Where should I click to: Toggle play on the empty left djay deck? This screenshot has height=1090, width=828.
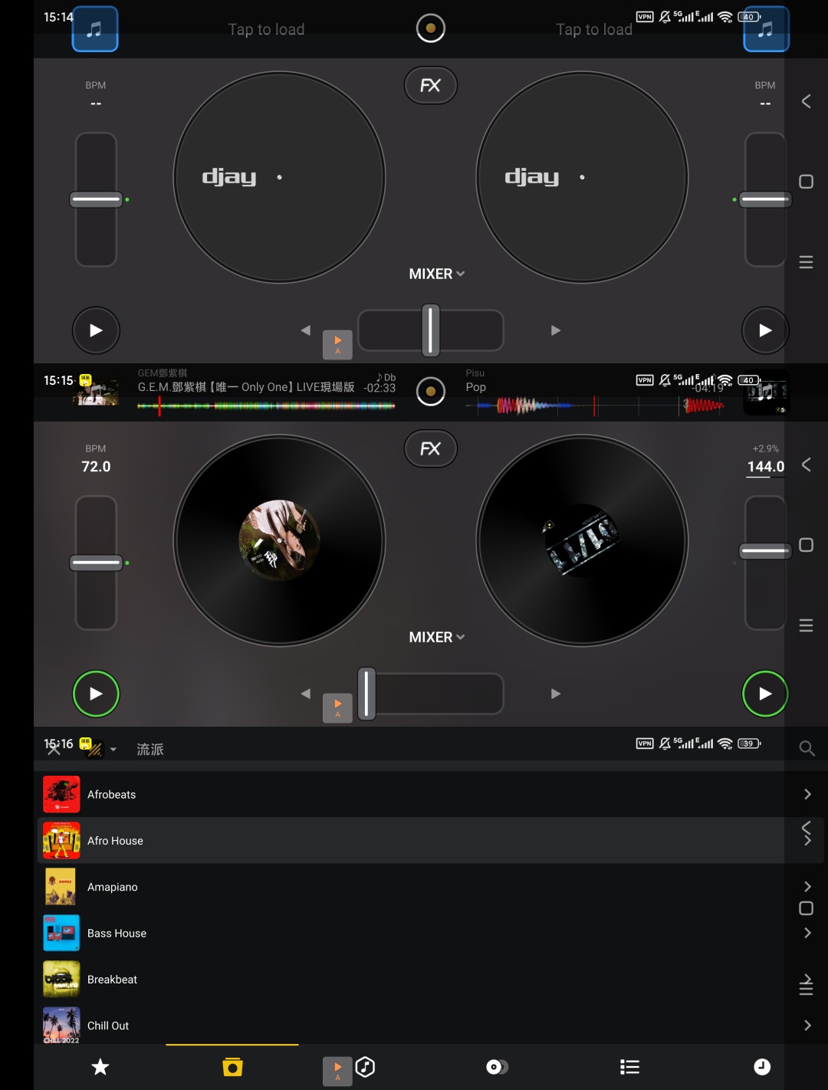tap(96, 330)
